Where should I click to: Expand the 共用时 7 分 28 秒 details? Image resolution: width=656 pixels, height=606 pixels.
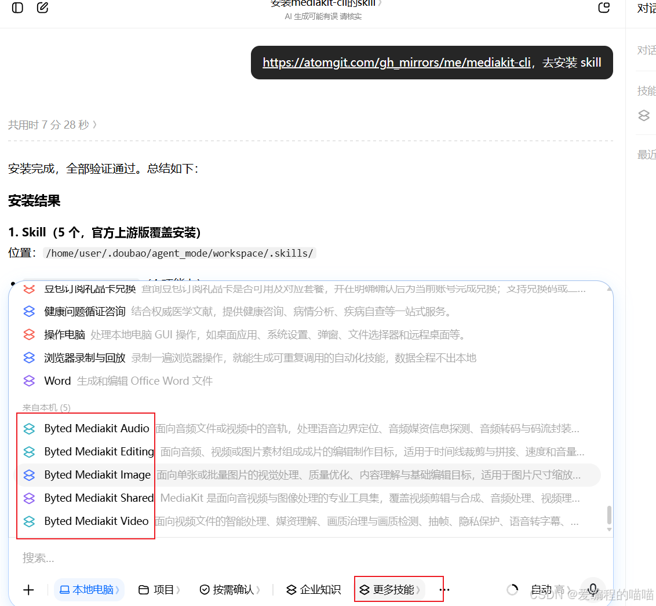52,125
